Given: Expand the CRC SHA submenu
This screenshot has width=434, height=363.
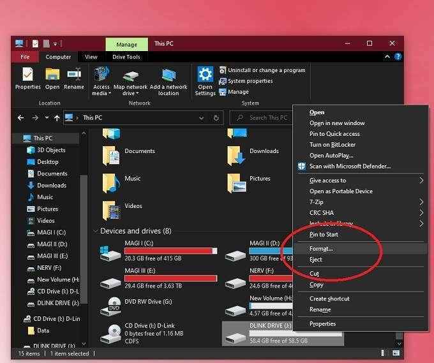Looking at the screenshot, I should pos(361,213).
